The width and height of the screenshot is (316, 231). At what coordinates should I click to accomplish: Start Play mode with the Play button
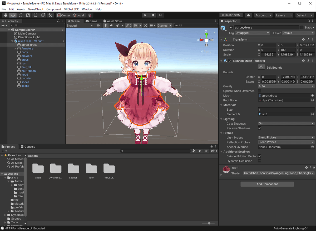145,15
